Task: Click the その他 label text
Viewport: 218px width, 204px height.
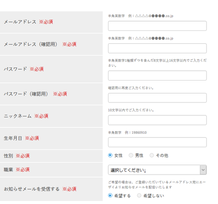Action: click(x=162, y=156)
